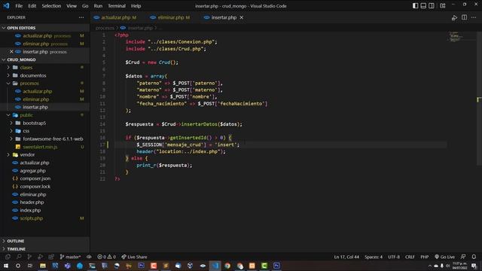Screen dimensions: 482x271
Task: Click Go Live server button
Action: click(444, 257)
